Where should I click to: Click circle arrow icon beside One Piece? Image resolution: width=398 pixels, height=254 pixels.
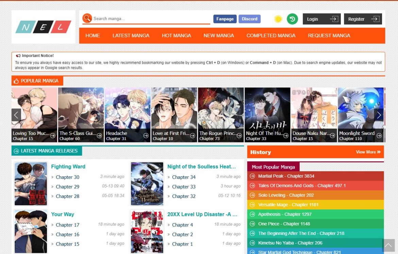[x=252, y=224]
